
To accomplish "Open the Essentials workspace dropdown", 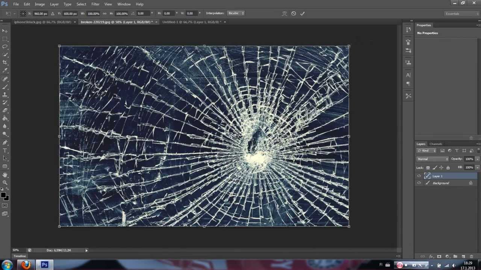I will coord(462,14).
